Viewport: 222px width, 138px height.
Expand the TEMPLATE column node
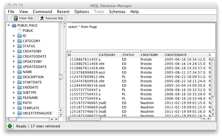point(14,108)
